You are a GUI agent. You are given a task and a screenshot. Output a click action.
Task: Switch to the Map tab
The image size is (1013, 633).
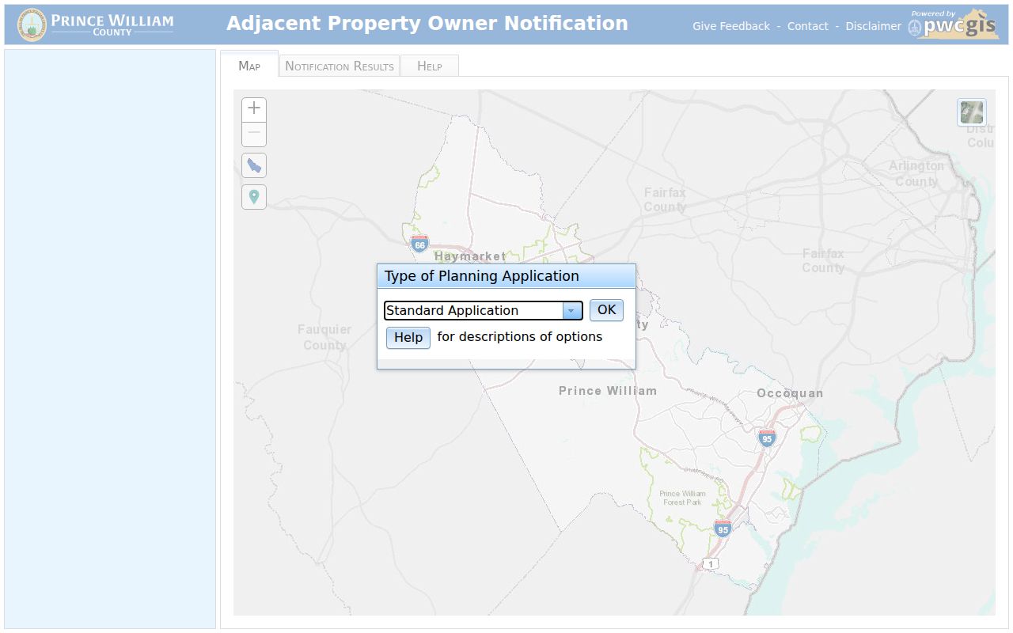pyautogui.click(x=249, y=66)
